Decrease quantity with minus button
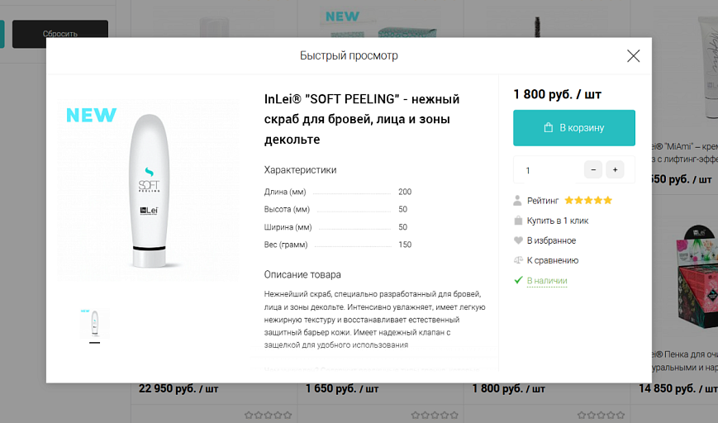The width and height of the screenshot is (718, 423). click(593, 170)
